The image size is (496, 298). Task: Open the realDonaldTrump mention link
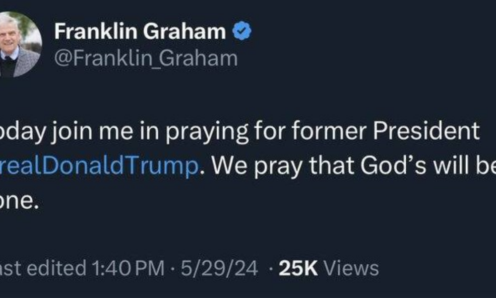(x=99, y=167)
